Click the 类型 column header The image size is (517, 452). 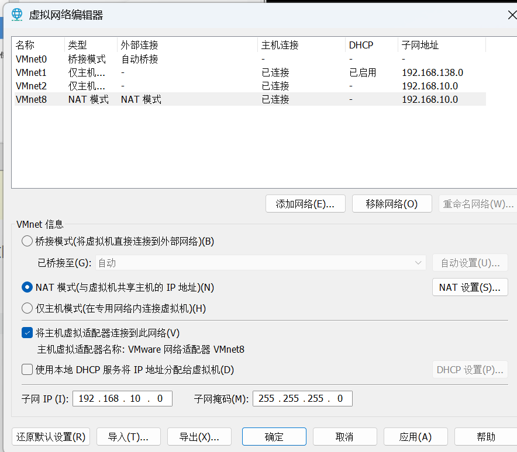click(91, 45)
